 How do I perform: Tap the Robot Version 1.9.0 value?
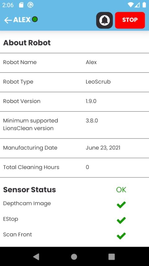(91, 101)
